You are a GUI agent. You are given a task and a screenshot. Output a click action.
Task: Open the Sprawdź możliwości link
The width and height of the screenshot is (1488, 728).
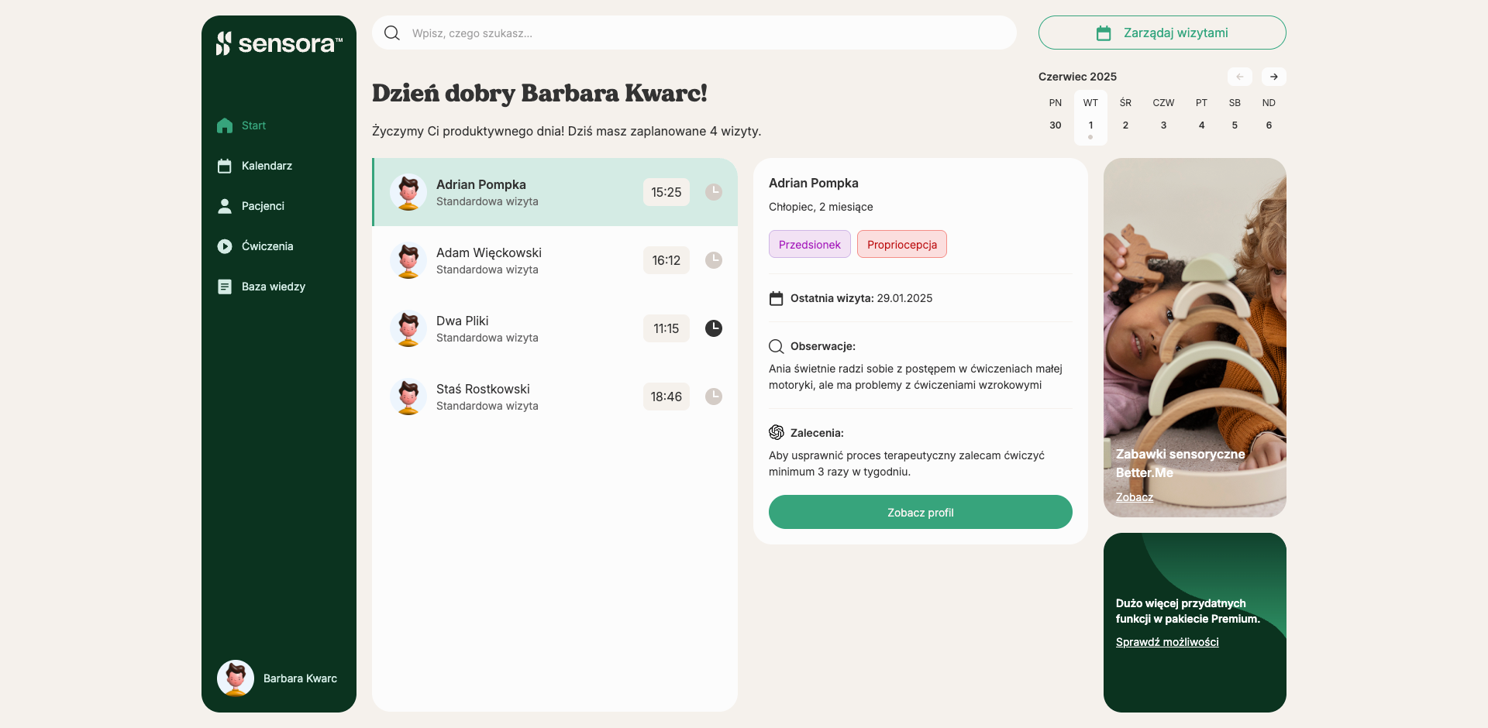[1167, 642]
